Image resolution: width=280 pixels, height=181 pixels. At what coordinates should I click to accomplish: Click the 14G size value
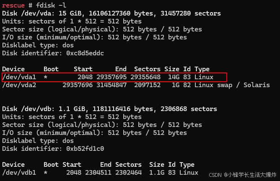coord(174,77)
